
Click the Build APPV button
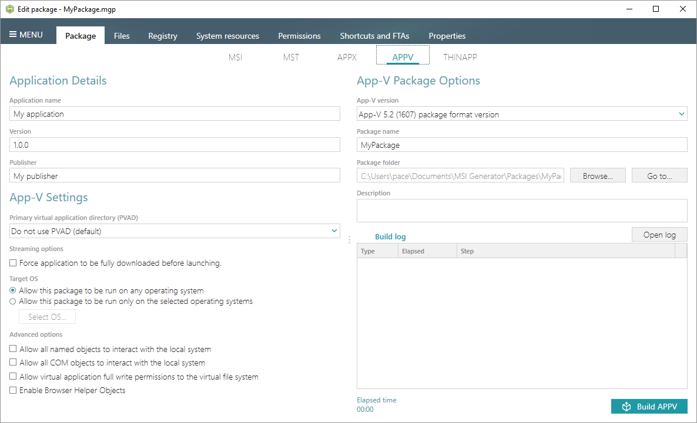pyautogui.click(x=649, y=407)
